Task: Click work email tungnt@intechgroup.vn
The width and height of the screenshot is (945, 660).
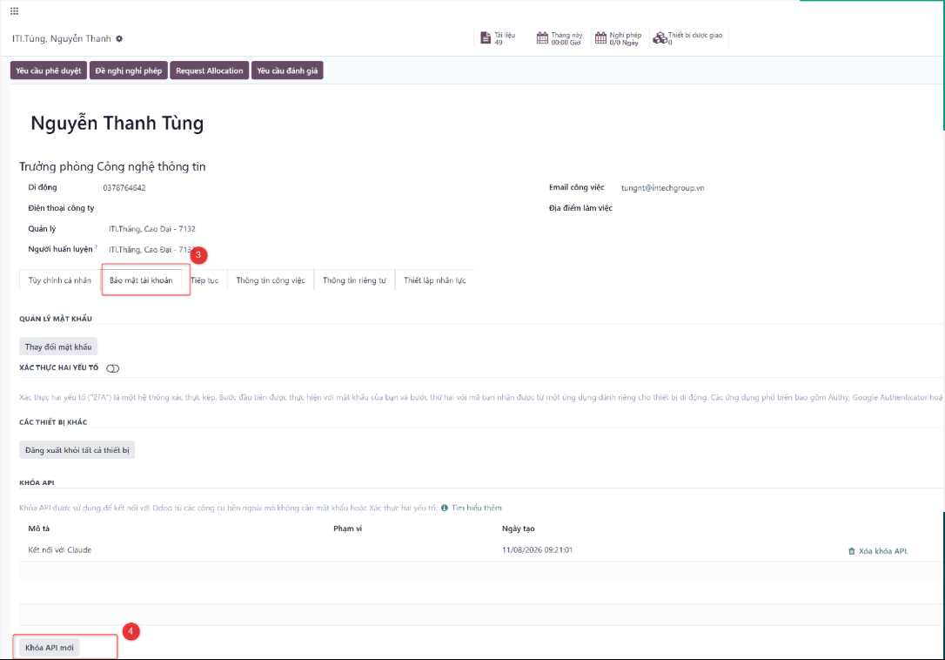Action: (662, 188)
